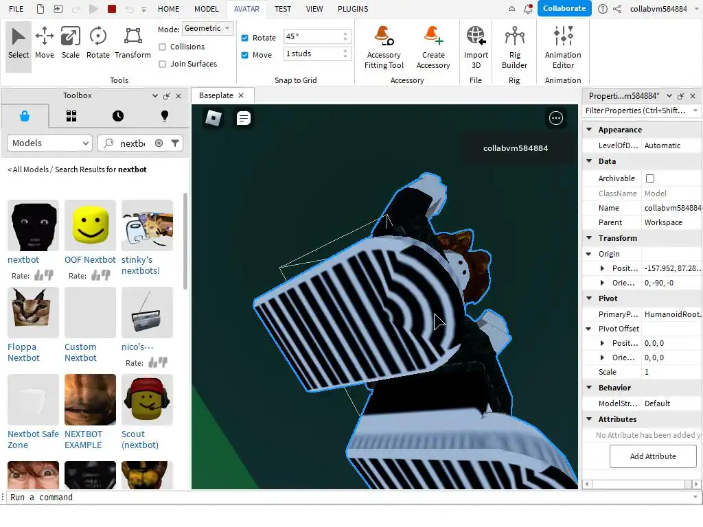
Task: Undock the Toolbox panel
Action: coord(167,96)
